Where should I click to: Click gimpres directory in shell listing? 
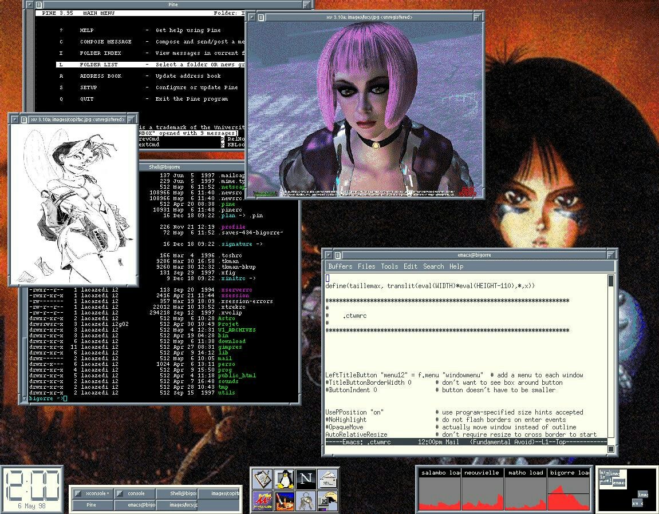230,347
